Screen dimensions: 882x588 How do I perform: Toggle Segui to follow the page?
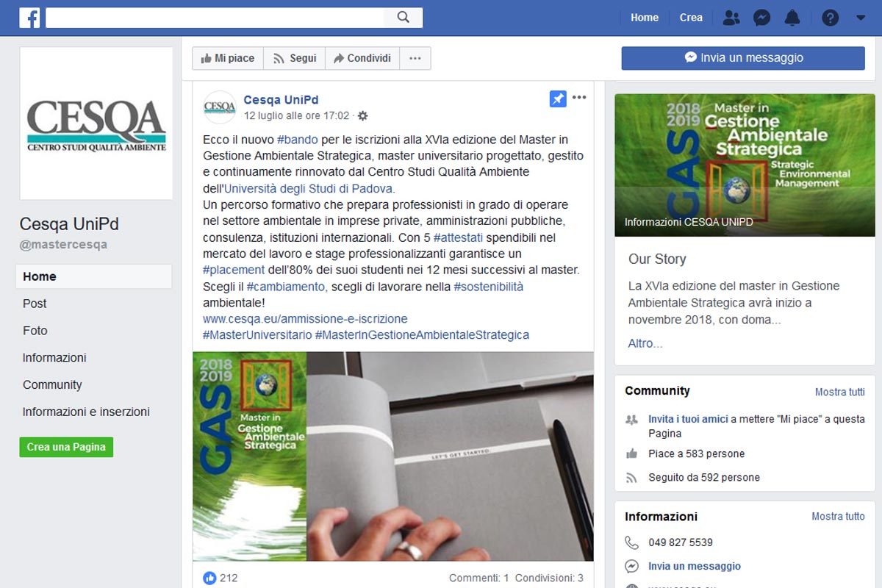coord(294,58)
